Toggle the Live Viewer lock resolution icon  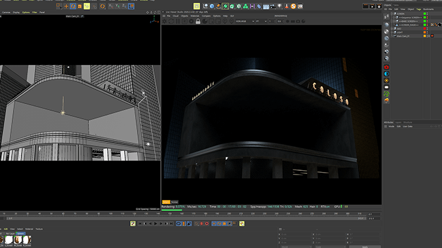[x=198, y=21]
